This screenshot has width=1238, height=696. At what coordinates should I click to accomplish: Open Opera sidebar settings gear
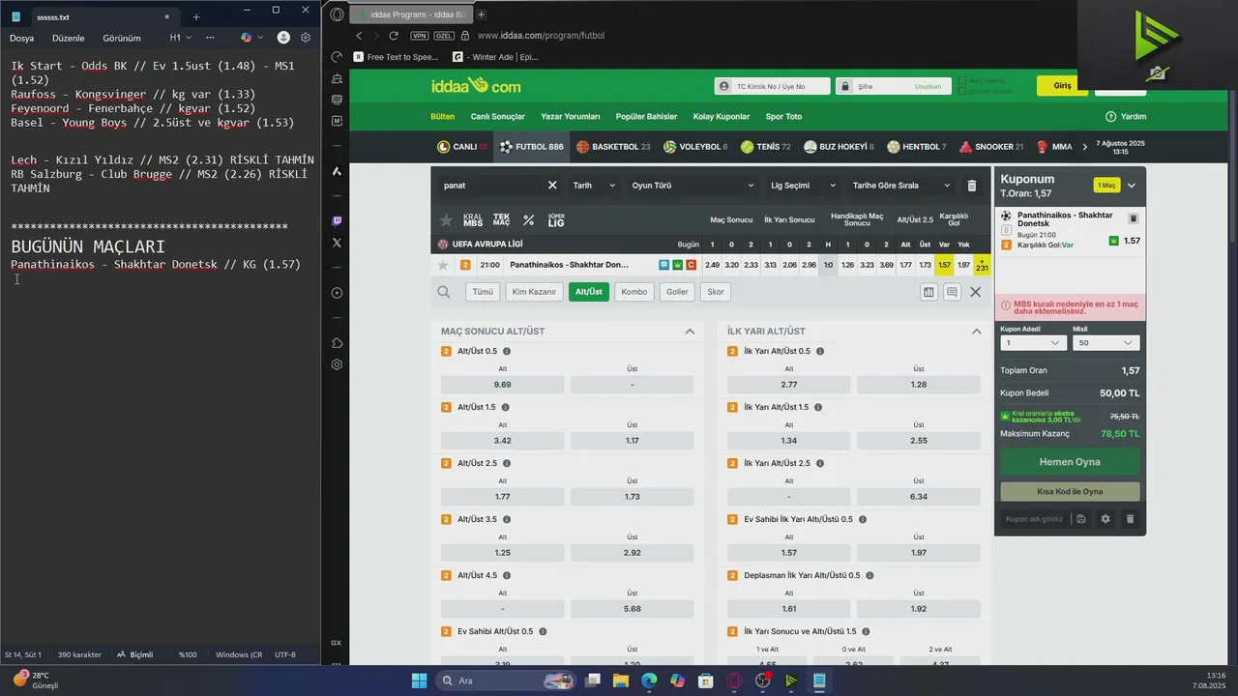pos(337,364)
